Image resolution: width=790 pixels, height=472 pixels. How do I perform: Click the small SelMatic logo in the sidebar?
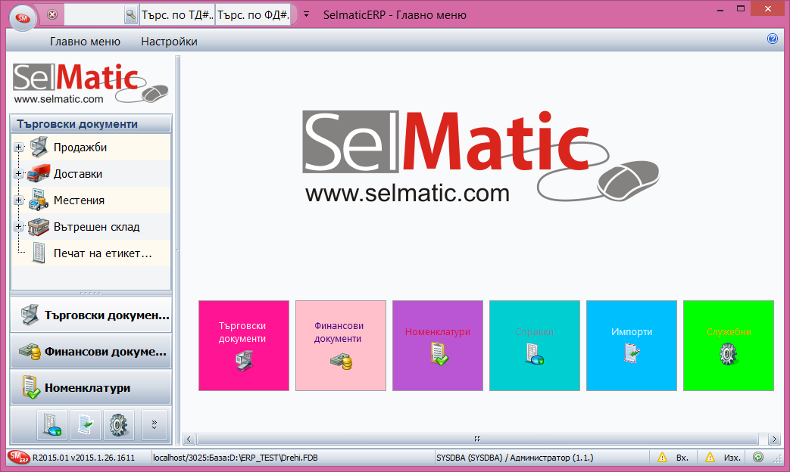(91, 83)
